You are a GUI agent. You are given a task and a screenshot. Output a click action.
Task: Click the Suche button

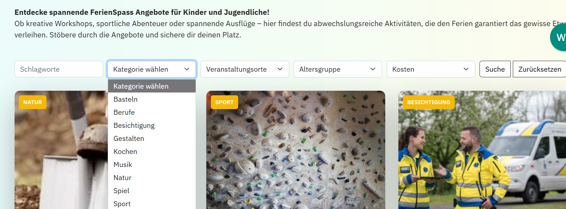click(x=495, y=69)
